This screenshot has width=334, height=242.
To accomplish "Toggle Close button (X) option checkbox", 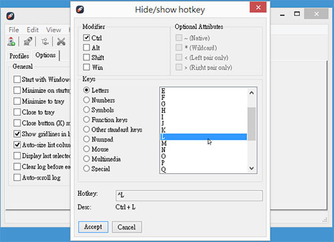I will [x=17, y=123].
